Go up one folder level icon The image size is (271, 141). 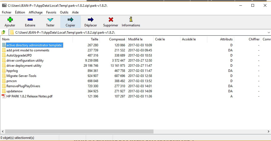click(x=3, y=32)
